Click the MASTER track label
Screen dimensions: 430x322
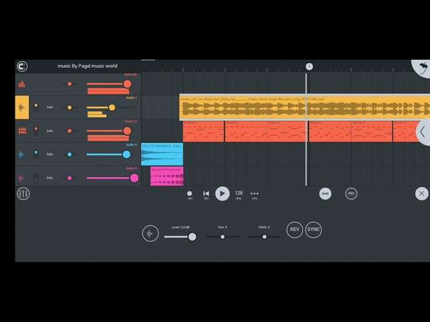130,74
